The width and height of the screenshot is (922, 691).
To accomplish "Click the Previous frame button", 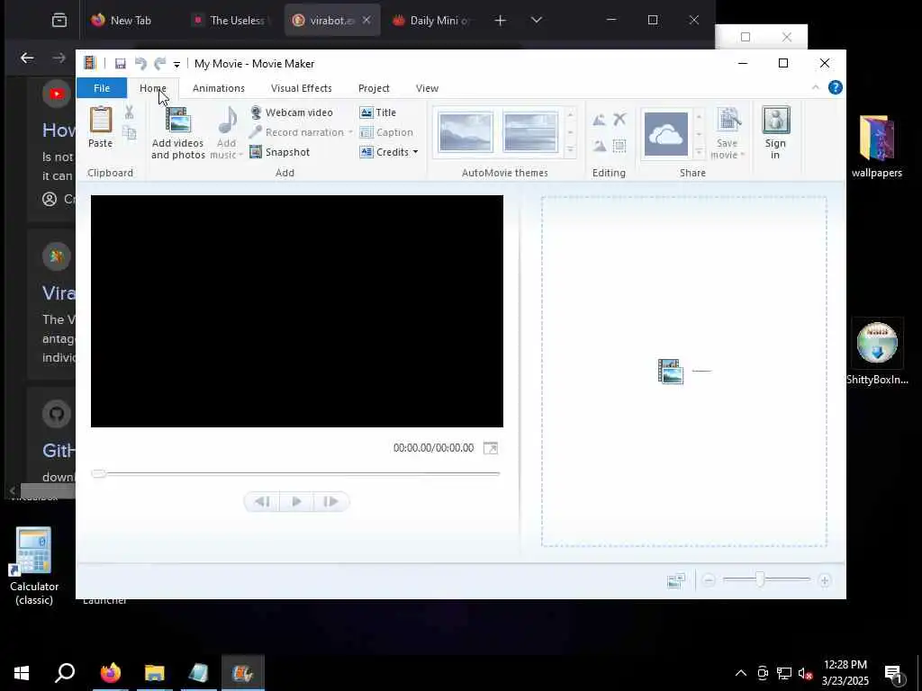I will pyautogui.click(x=262, y=501).
